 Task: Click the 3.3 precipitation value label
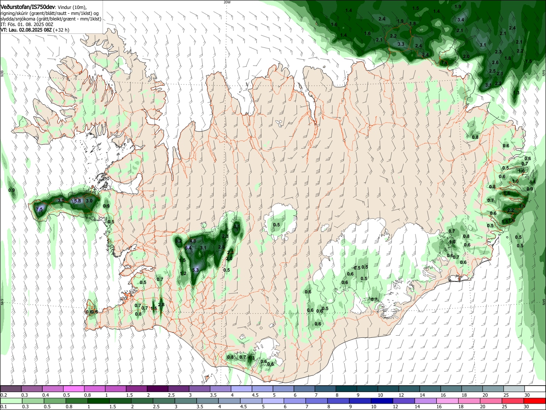click(x=401, y=44)
